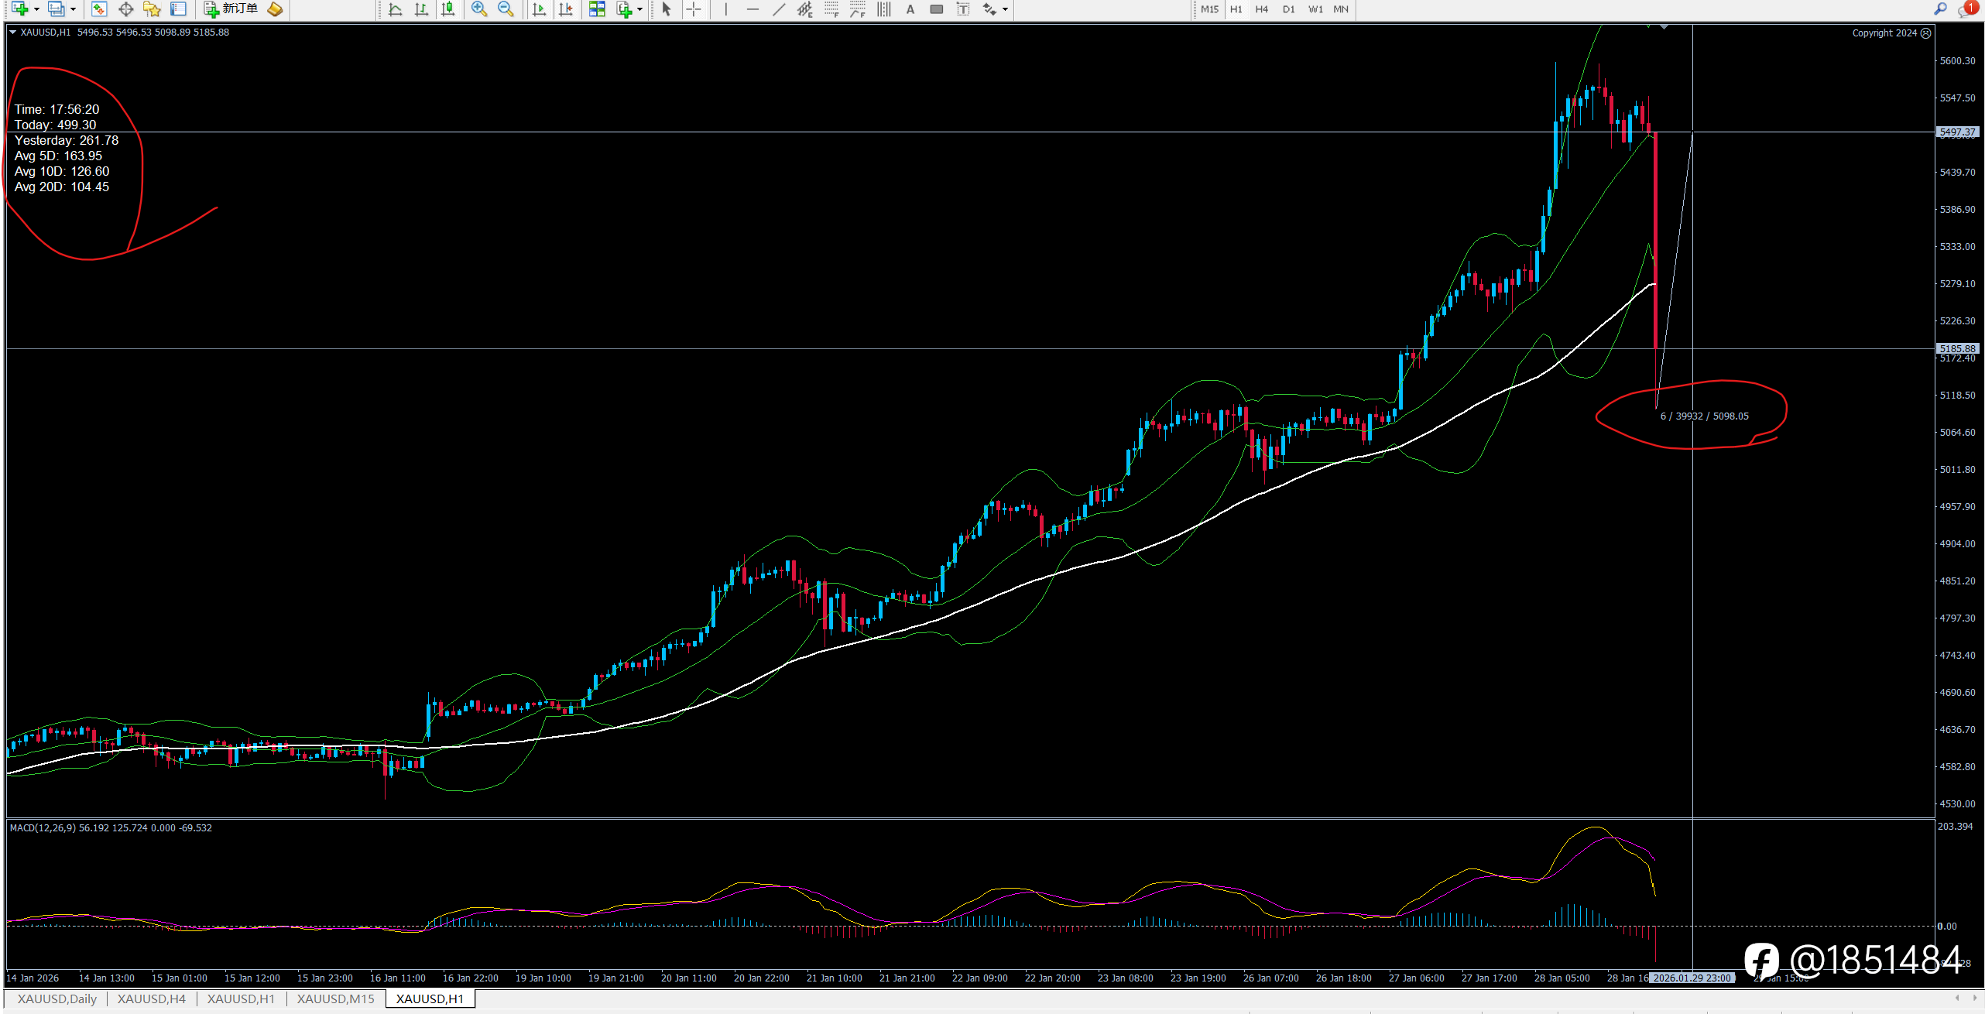This screenshot has height=1014, width=1985.
Task: Select the draw trendline tool
Action: [x=779, y=9]
